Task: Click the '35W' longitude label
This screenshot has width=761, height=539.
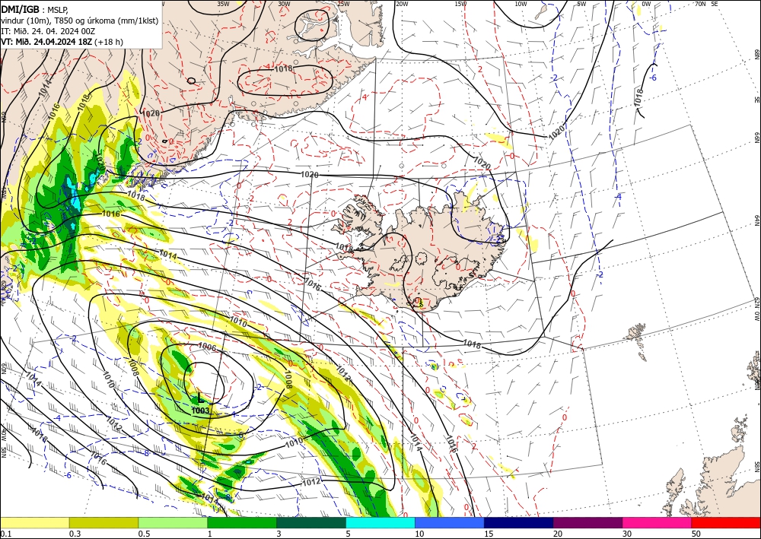Action: pyautogui.click(x=223, y=4)
